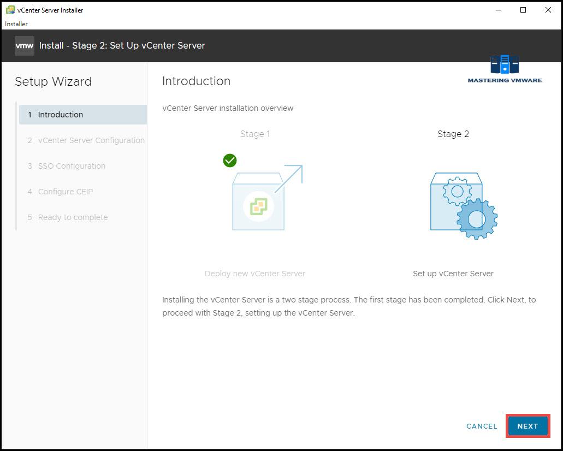563x451 pixels.
Task: Click the Stage 1 heading text
Action: coord(255,134)
